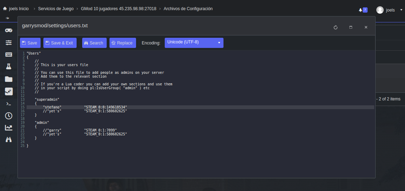
Task: Open the keyboard icon in the sidebar
Action: 9,55
